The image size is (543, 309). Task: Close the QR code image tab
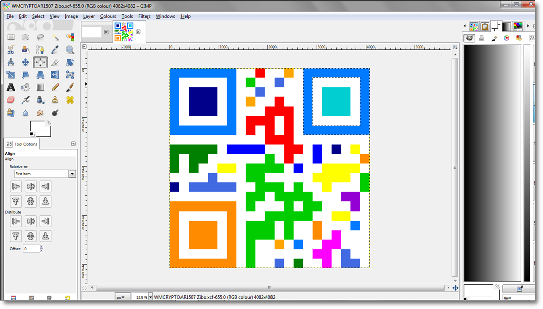(x=138, y=32)
